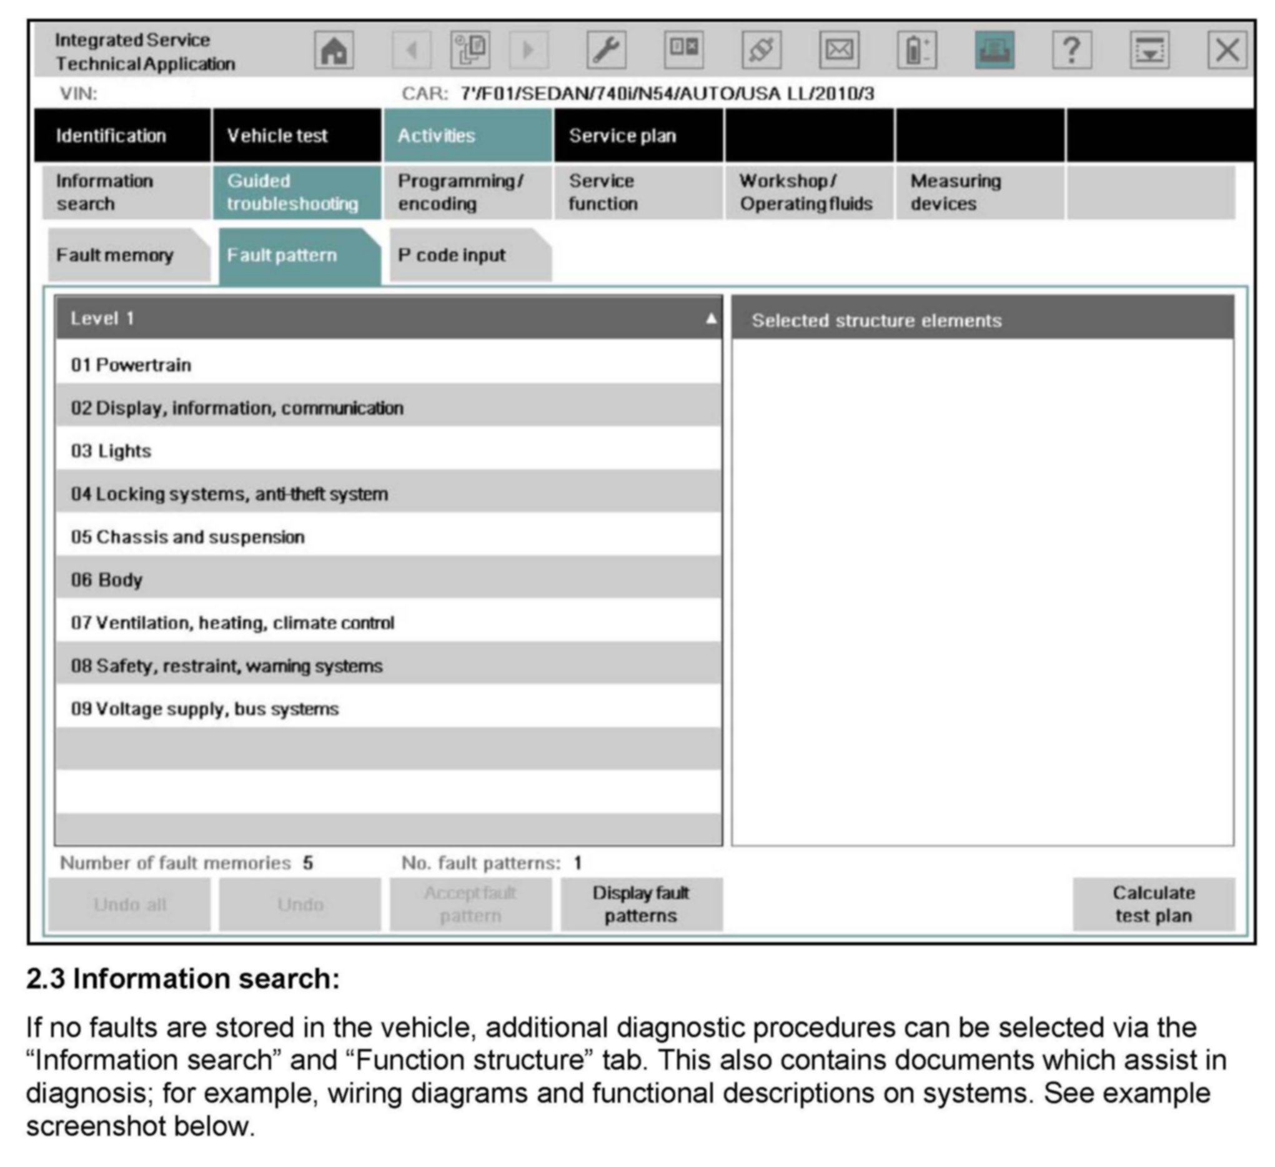
Task: Collapse the Level 1 list arrow
Action: coord(711,318)
